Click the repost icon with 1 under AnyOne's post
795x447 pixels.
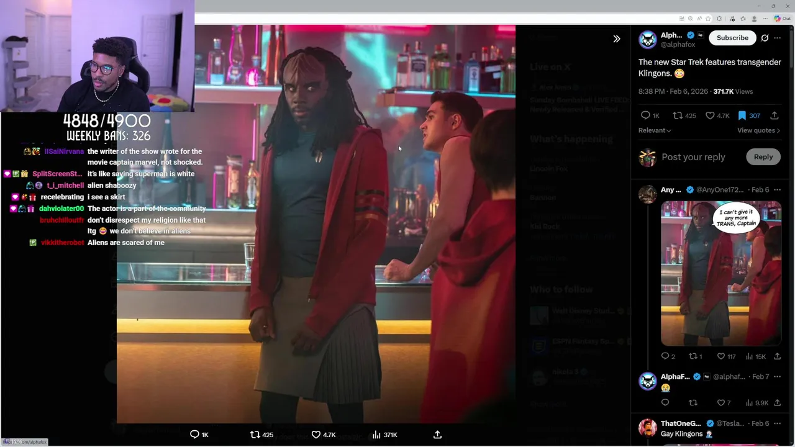point(696,356)
